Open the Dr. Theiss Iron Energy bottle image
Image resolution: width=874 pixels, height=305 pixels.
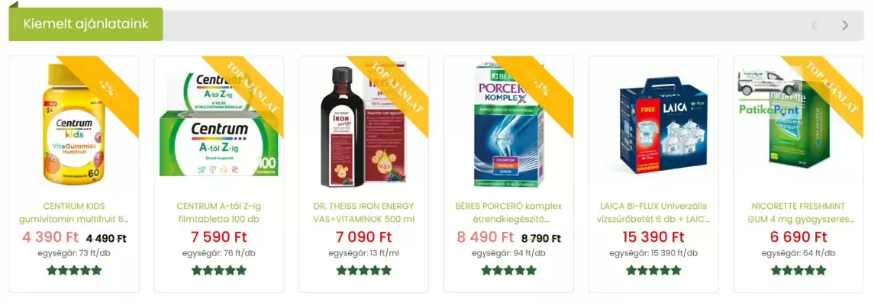[x=363, y=127]
